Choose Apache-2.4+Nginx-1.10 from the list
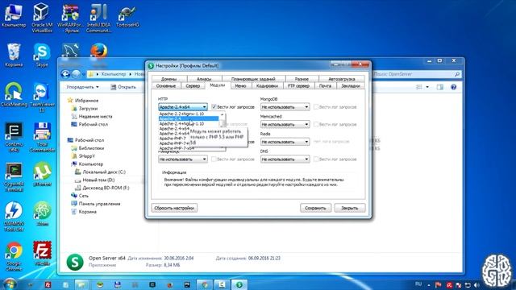The width and height of the screenshot is (516, 290). pos(189,123)
